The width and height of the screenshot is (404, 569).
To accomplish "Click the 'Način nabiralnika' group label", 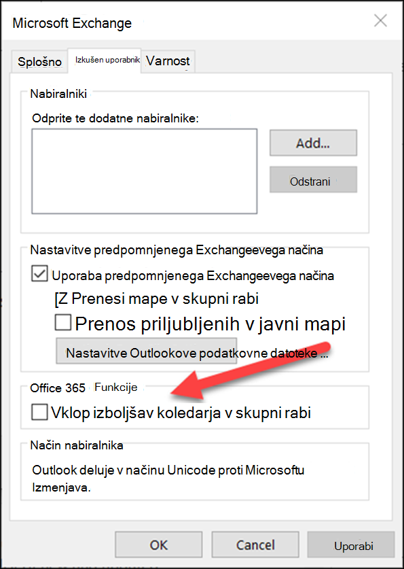I will tap(77, 445).
